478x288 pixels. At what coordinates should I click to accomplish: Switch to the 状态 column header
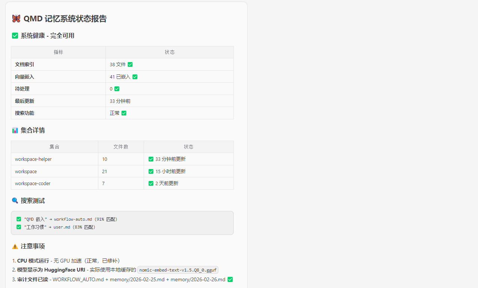[169, 52]
